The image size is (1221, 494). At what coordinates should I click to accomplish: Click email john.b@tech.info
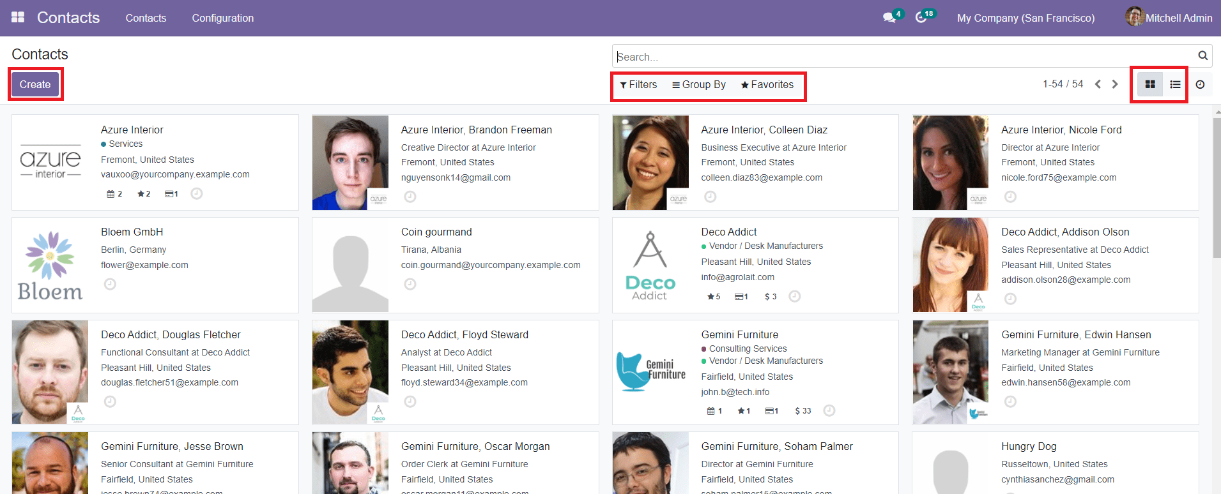(x=735, y=392)
